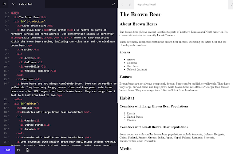Close the index.html tab

[x=13, y=4]
